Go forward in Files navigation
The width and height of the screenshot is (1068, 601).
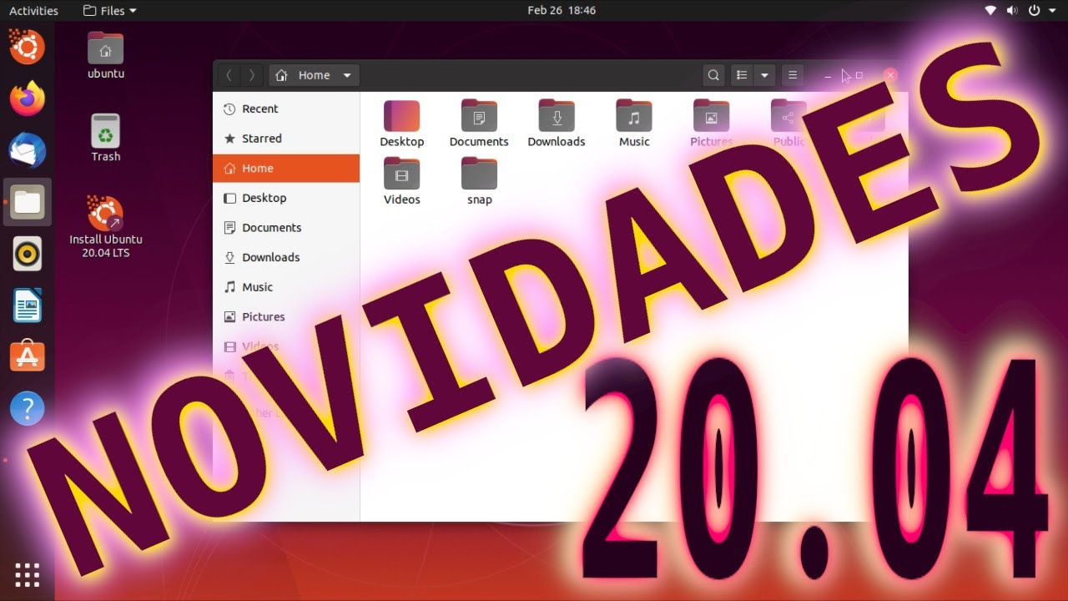pos(252,75)
